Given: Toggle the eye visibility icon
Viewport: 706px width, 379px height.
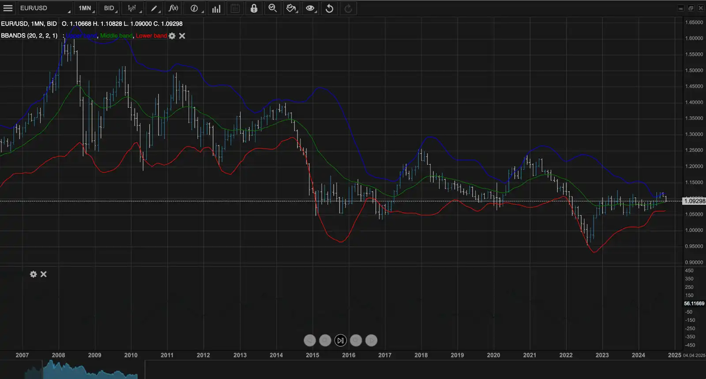Looking at the screenshot, I should 310,8.
